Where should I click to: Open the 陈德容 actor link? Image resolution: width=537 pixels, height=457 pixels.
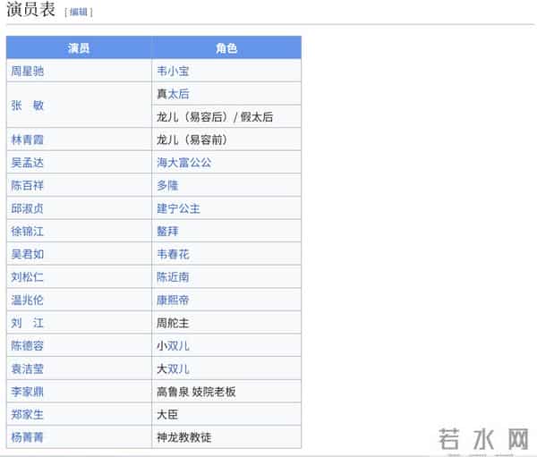pos(27,345)
